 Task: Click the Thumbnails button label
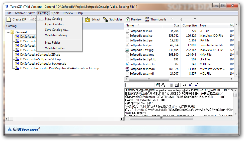(158, 19)
